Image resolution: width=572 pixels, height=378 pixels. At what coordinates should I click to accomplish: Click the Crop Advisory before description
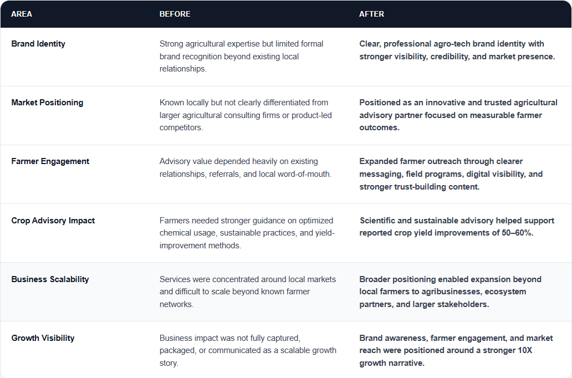[x=247, y=233]
